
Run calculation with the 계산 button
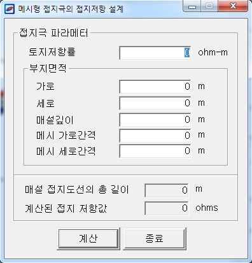point(88,239)
